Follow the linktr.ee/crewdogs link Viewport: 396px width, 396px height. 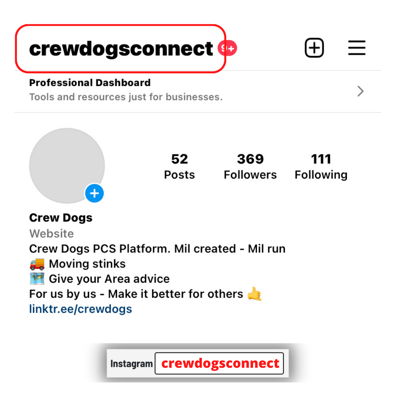81,309
